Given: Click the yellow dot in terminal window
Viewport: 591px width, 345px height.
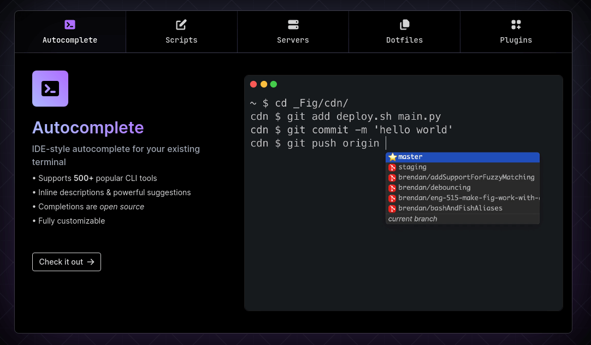Looking at the screenshot, I should coord(264,84).
